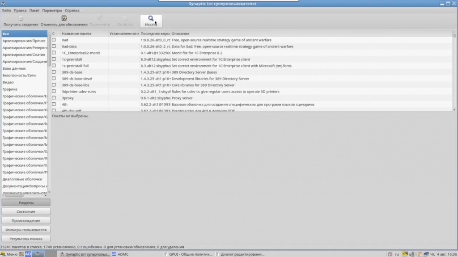Open the Пакет menu
Screen dimensions: 458x257
pos(34,10)
